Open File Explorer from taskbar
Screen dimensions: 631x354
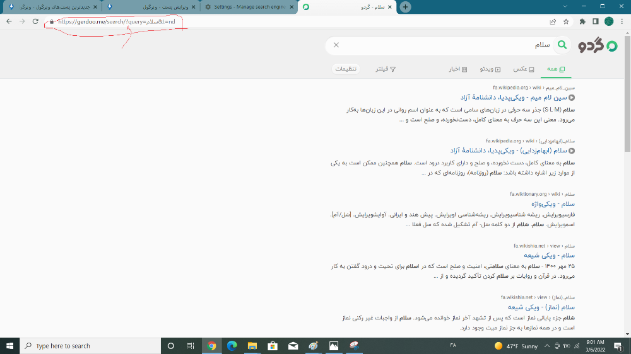coord(252,346)
